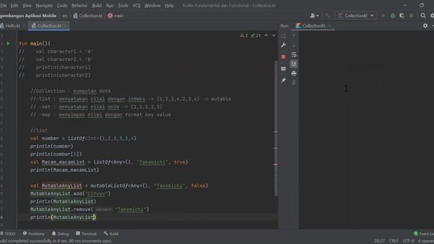Click the grey Stop button in the top toolbar
Viewport: 434px width, 244px height.
[x=412, y=16]
